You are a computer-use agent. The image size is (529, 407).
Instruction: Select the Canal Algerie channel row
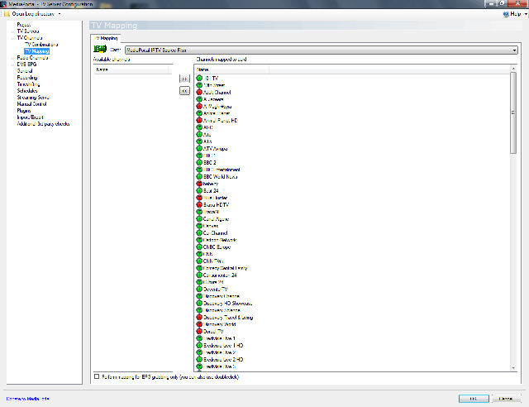click(213, 219)
